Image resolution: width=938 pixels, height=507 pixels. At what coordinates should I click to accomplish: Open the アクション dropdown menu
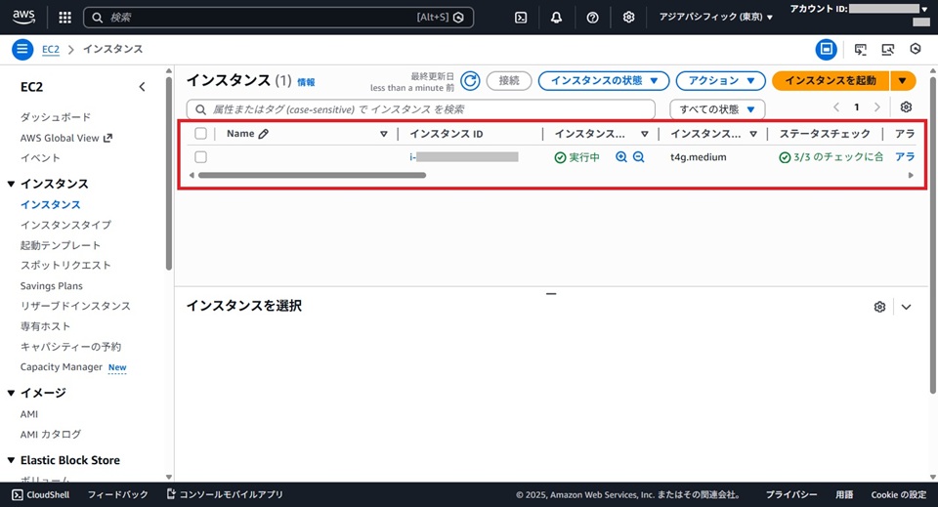[x=721, y=81]
